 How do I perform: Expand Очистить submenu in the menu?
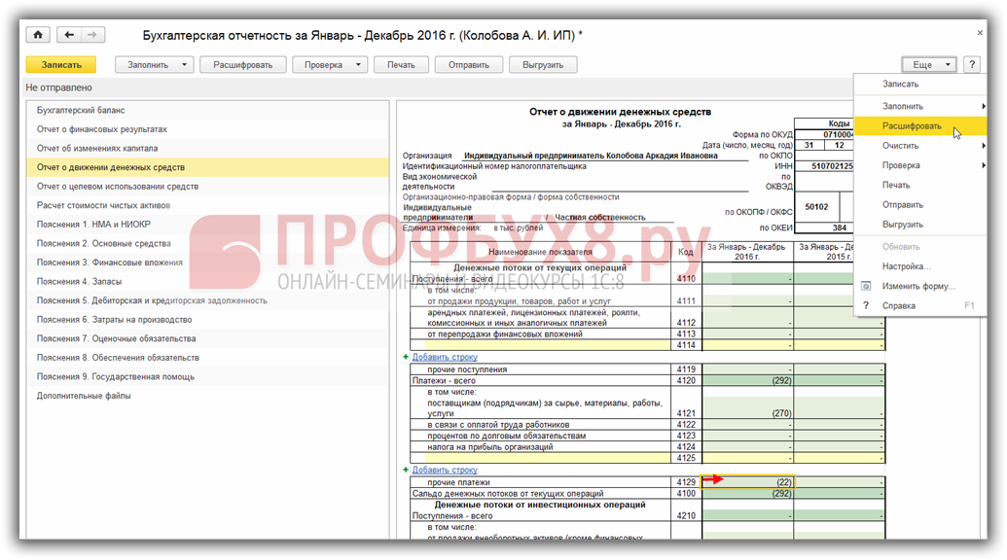[x=984, y=146]
